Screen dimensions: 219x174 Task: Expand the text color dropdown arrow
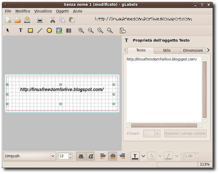[143, 156]
